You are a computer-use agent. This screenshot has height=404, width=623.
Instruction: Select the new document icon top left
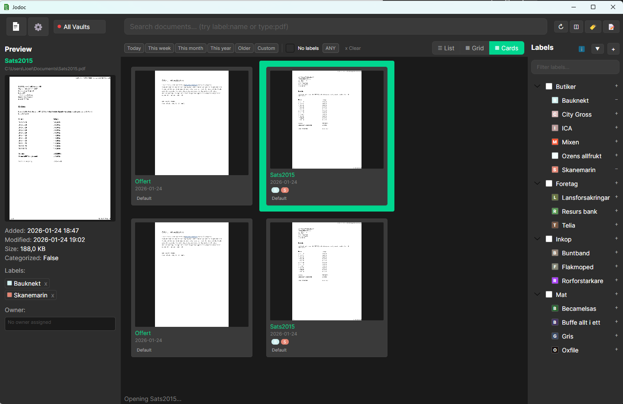tap(16, 26)
